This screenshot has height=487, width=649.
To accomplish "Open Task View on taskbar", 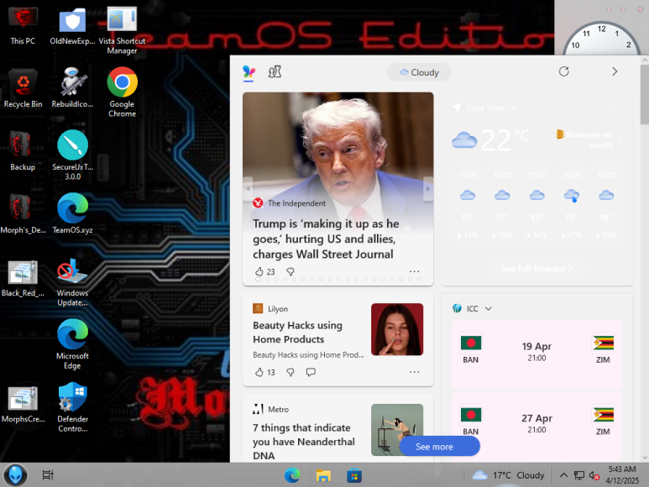I will 48,475.
